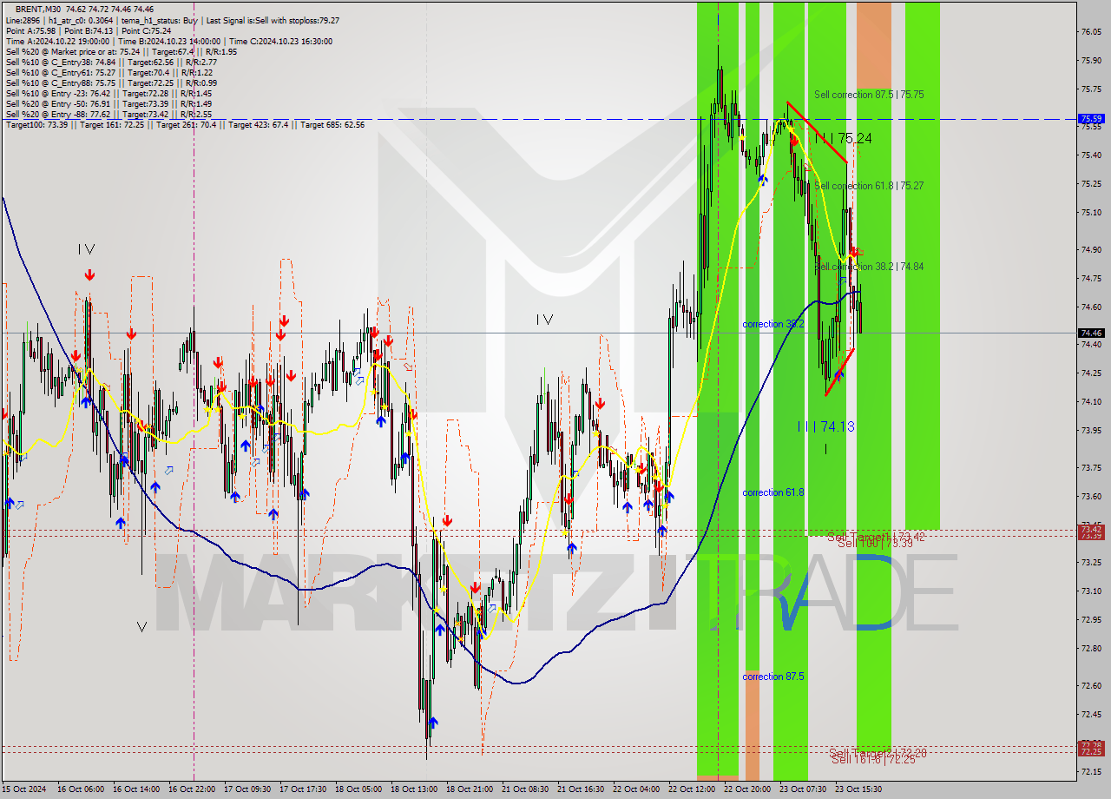1111x799 pixels.
Task: Click the '17 Oct 09:30' time axis label
Action: pos(248,789)
